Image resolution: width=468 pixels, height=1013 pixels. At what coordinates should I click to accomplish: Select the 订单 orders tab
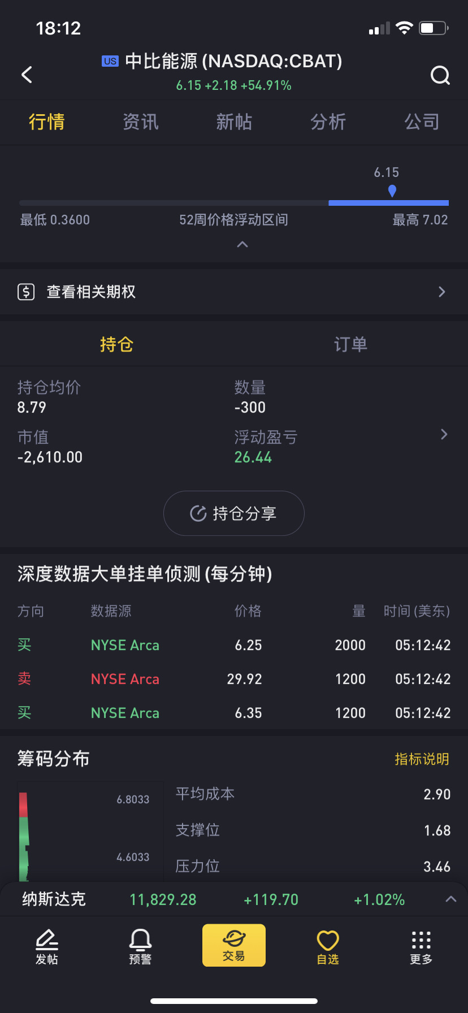[x=350, y=344]
